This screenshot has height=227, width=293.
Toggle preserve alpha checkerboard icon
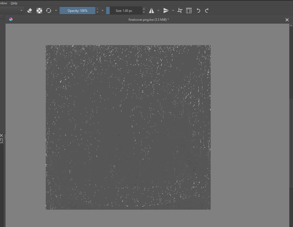point(39,10)
